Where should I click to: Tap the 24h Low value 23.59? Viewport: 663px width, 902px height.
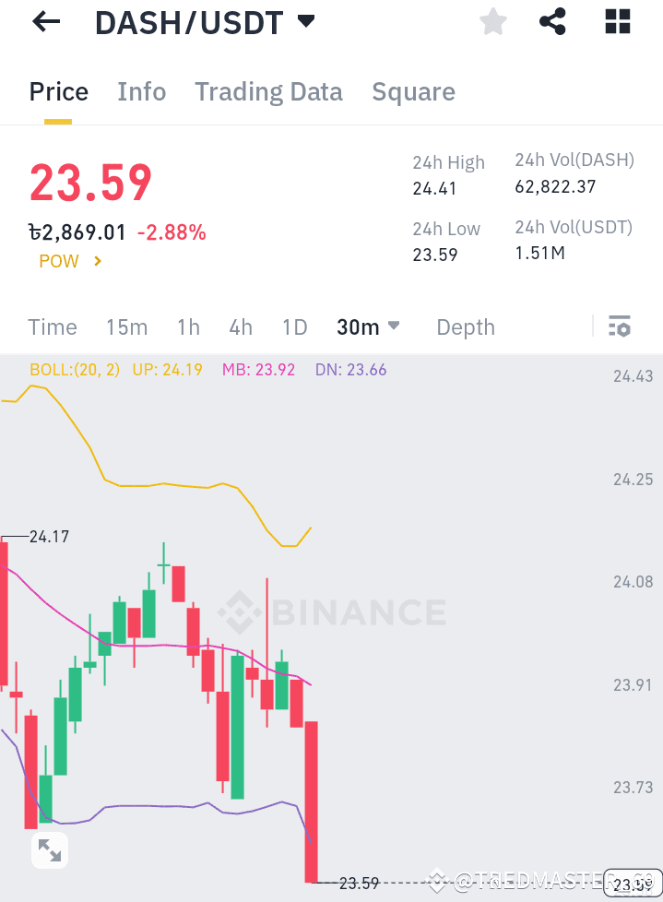[433, 255]
